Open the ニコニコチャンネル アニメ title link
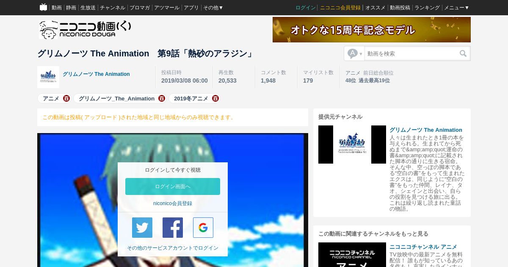The width and height of the screenshot is (508, 267). coord(423,247)
